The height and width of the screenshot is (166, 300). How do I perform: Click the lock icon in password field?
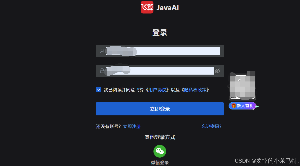point(102,71)
